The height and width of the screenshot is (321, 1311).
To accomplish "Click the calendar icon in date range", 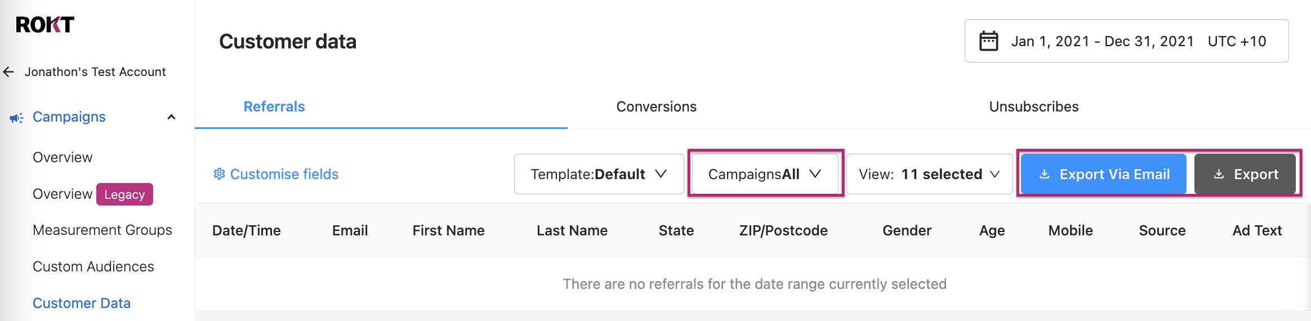I will [x=988, y=41].
